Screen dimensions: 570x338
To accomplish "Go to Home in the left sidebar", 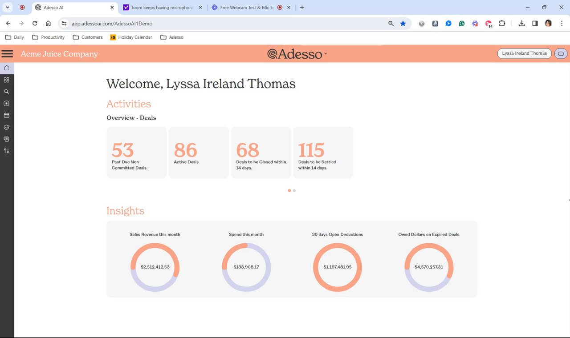I will [7, 68].
